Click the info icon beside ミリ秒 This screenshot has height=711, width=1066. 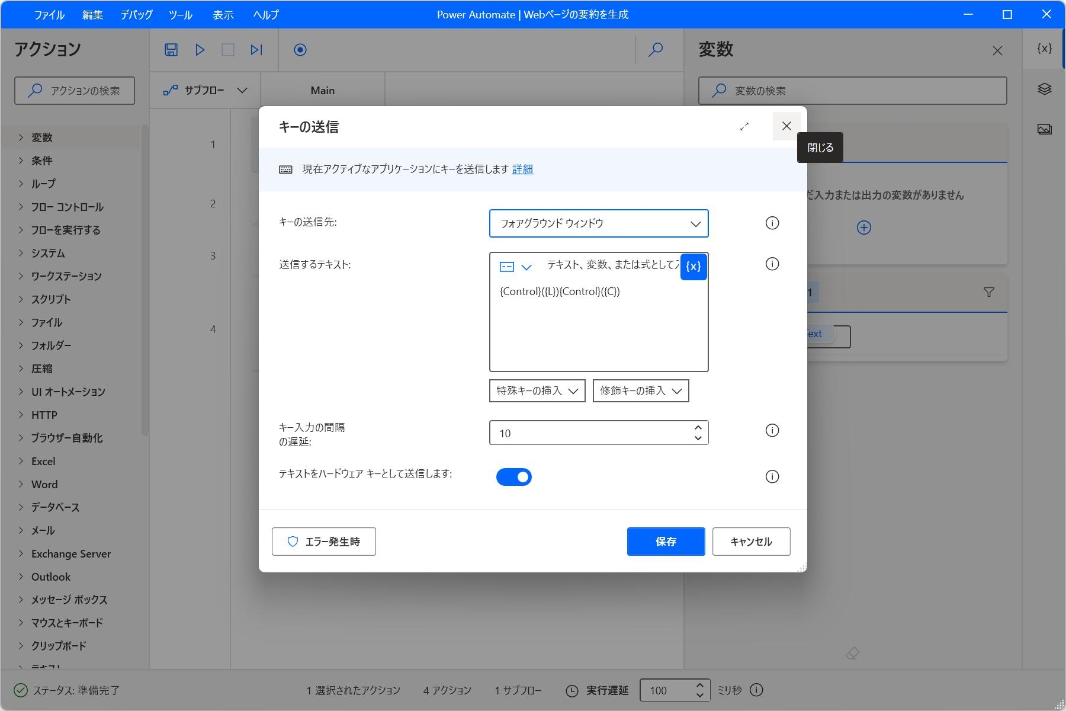(x=756, y=690)
